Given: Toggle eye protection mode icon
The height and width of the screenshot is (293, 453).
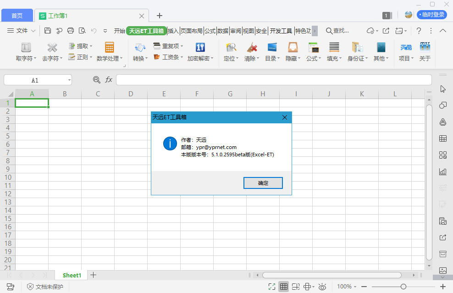Looking at the screenshot, I should (322, 287).
